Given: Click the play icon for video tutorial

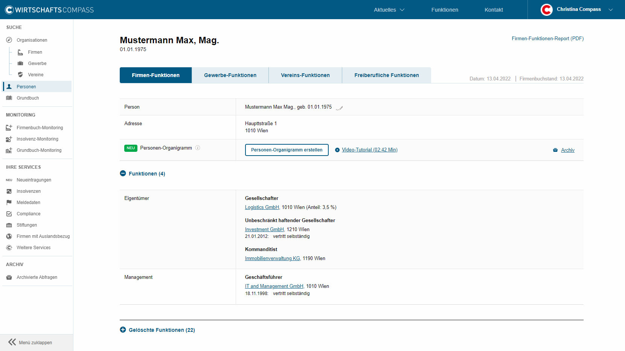Looking at the screenshot, I should click(x=337, y=150).
